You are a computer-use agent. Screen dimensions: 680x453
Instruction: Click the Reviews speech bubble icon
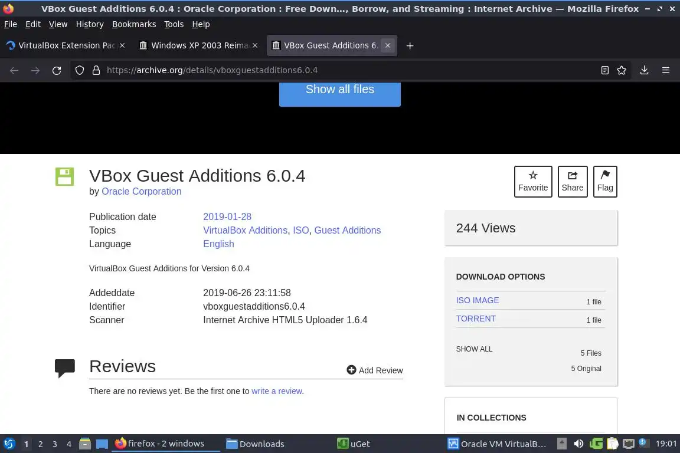pos(64,368)
